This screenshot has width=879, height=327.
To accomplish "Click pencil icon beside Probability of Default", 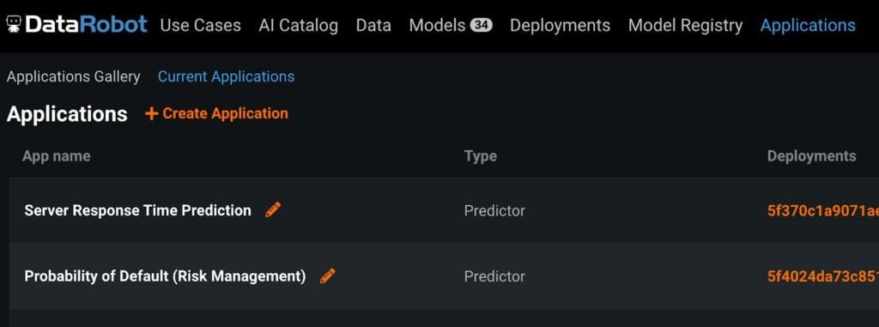I will [327, 276].
